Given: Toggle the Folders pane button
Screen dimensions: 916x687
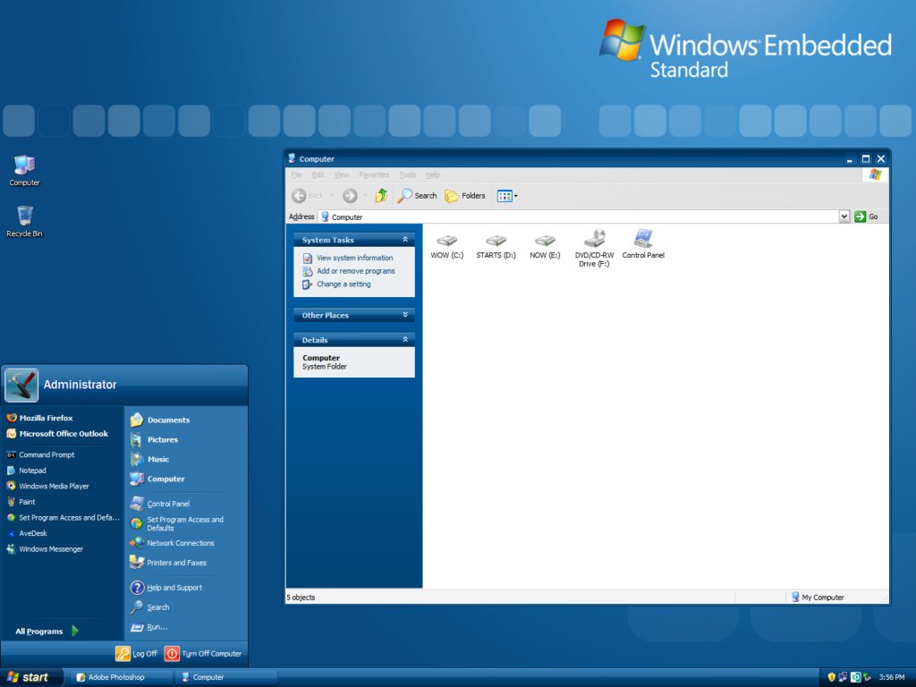Looking at the screenshot, I should pos(465,196).
